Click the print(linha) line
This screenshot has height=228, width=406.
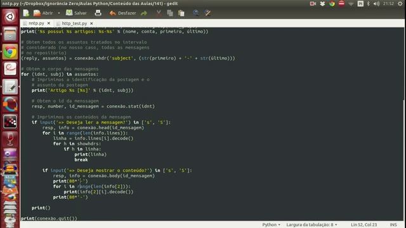(90, 155)
